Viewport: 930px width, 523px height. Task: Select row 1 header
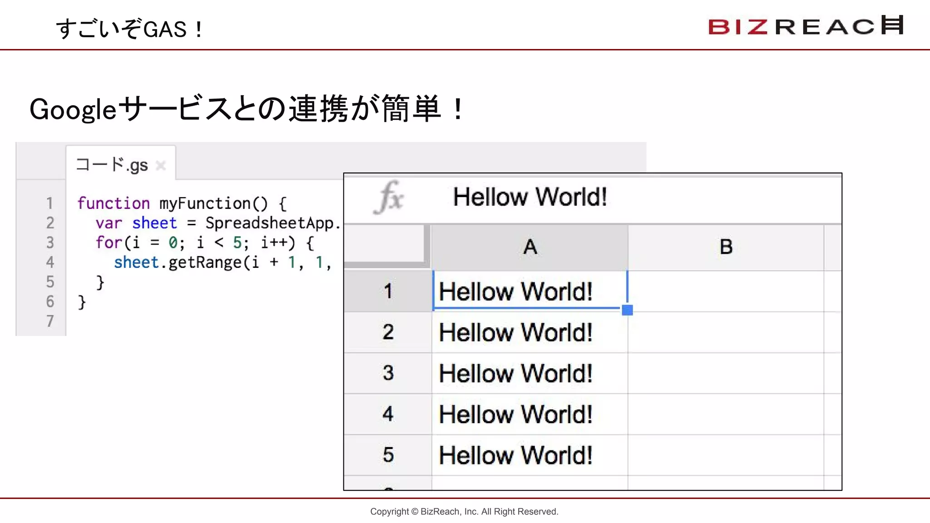pyautogui.click(x=388, y=291)
